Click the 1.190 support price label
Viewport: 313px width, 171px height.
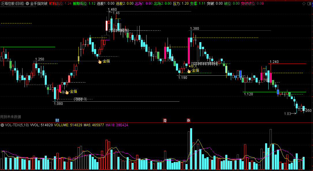point(183,78)
